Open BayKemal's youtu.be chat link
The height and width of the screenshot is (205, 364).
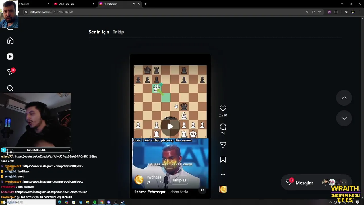pos(49,197)
